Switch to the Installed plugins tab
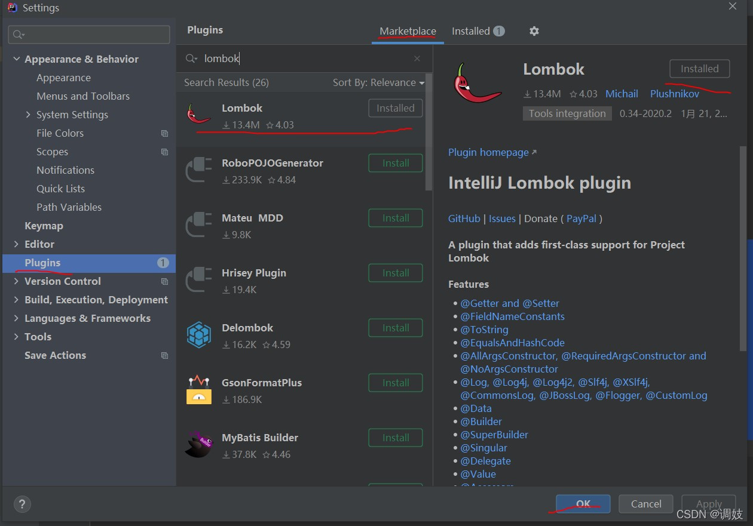Image resolution: width=753 pixels, height=526 pixels. pos(478,31)
